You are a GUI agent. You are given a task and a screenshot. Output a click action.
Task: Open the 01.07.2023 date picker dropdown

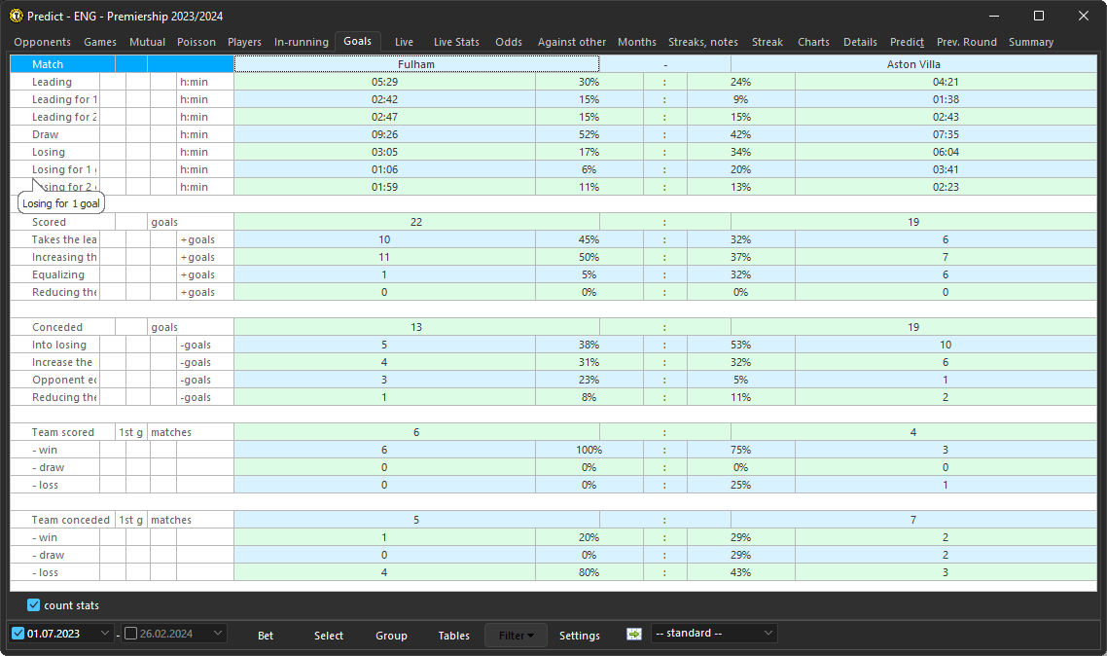(106, 633)
